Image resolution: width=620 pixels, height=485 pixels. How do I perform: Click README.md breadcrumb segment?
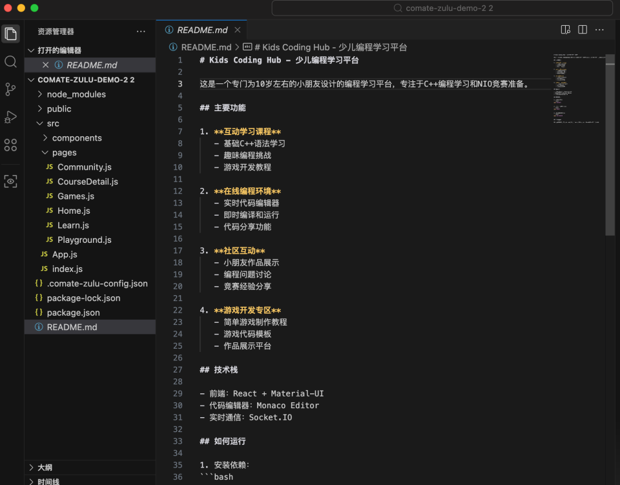tap(200, 47)
